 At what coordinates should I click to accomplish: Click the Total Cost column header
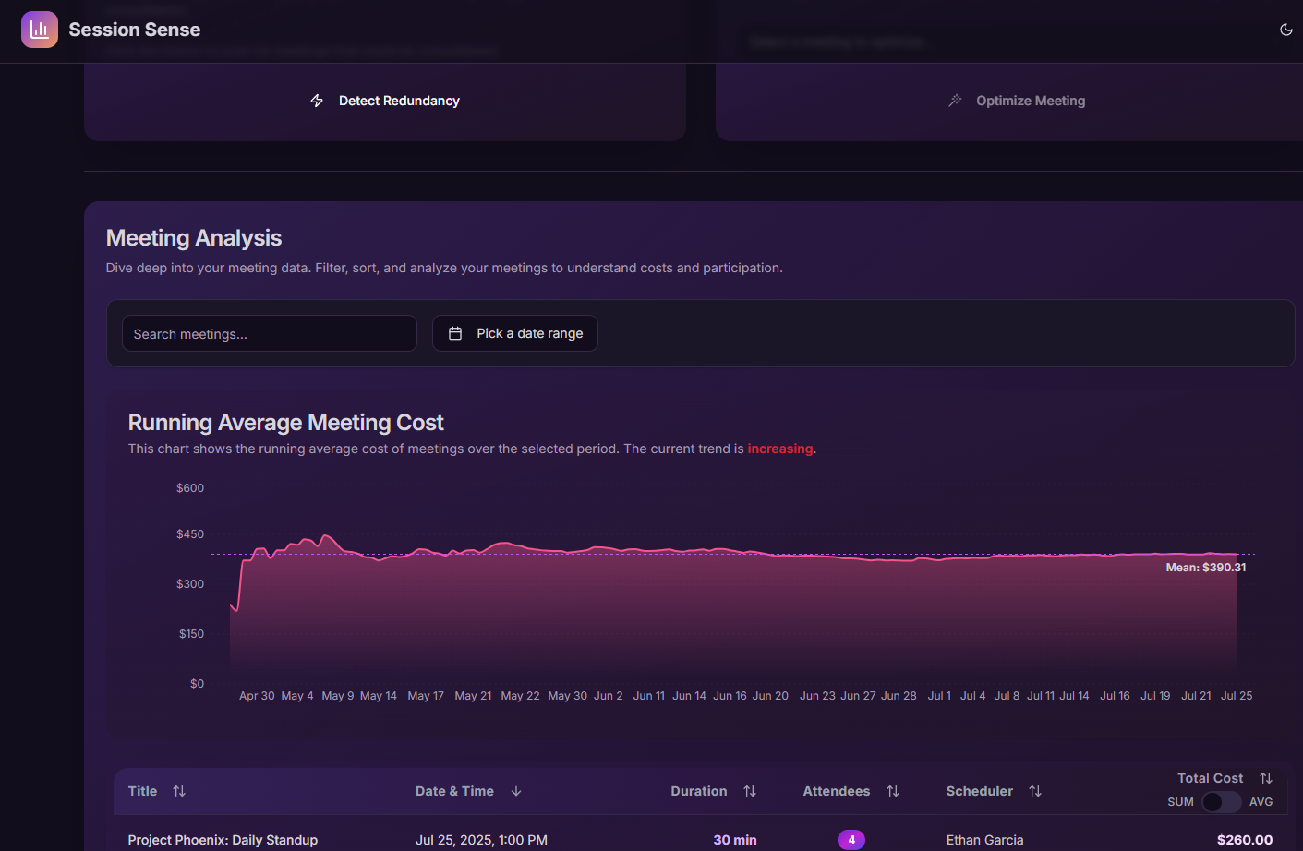tap(1210, 778)
